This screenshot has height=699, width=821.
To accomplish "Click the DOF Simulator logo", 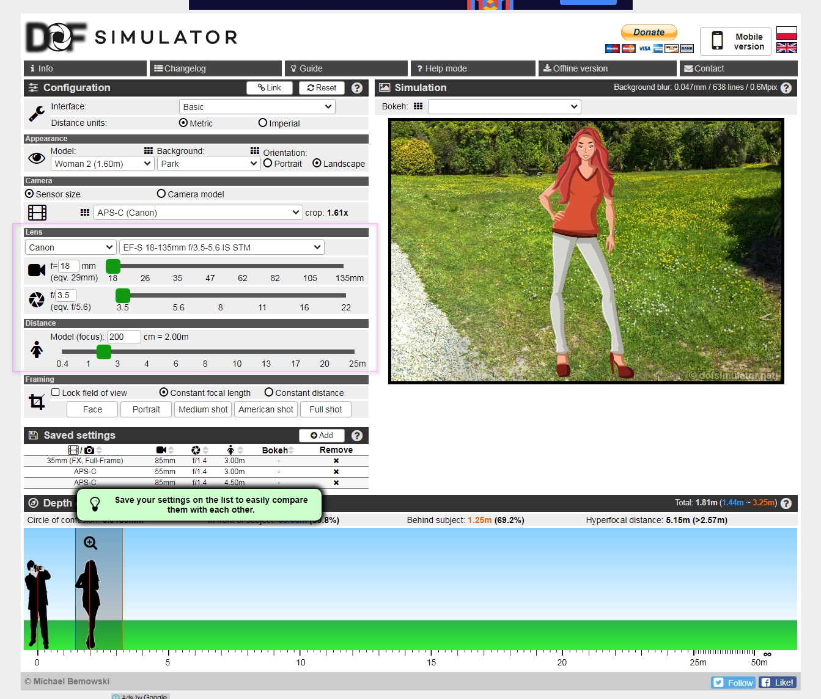I will [x=131, y=37].
